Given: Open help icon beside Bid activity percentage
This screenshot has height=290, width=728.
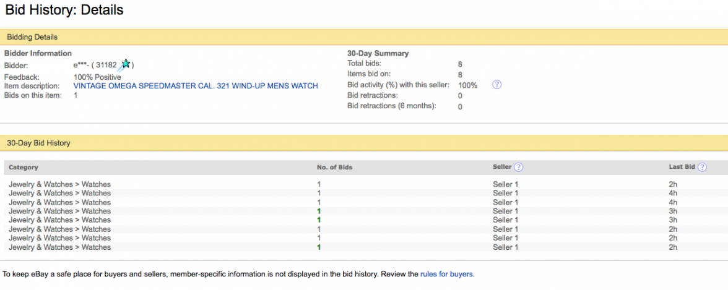Looking at the screenshot, I should point(496,85).
